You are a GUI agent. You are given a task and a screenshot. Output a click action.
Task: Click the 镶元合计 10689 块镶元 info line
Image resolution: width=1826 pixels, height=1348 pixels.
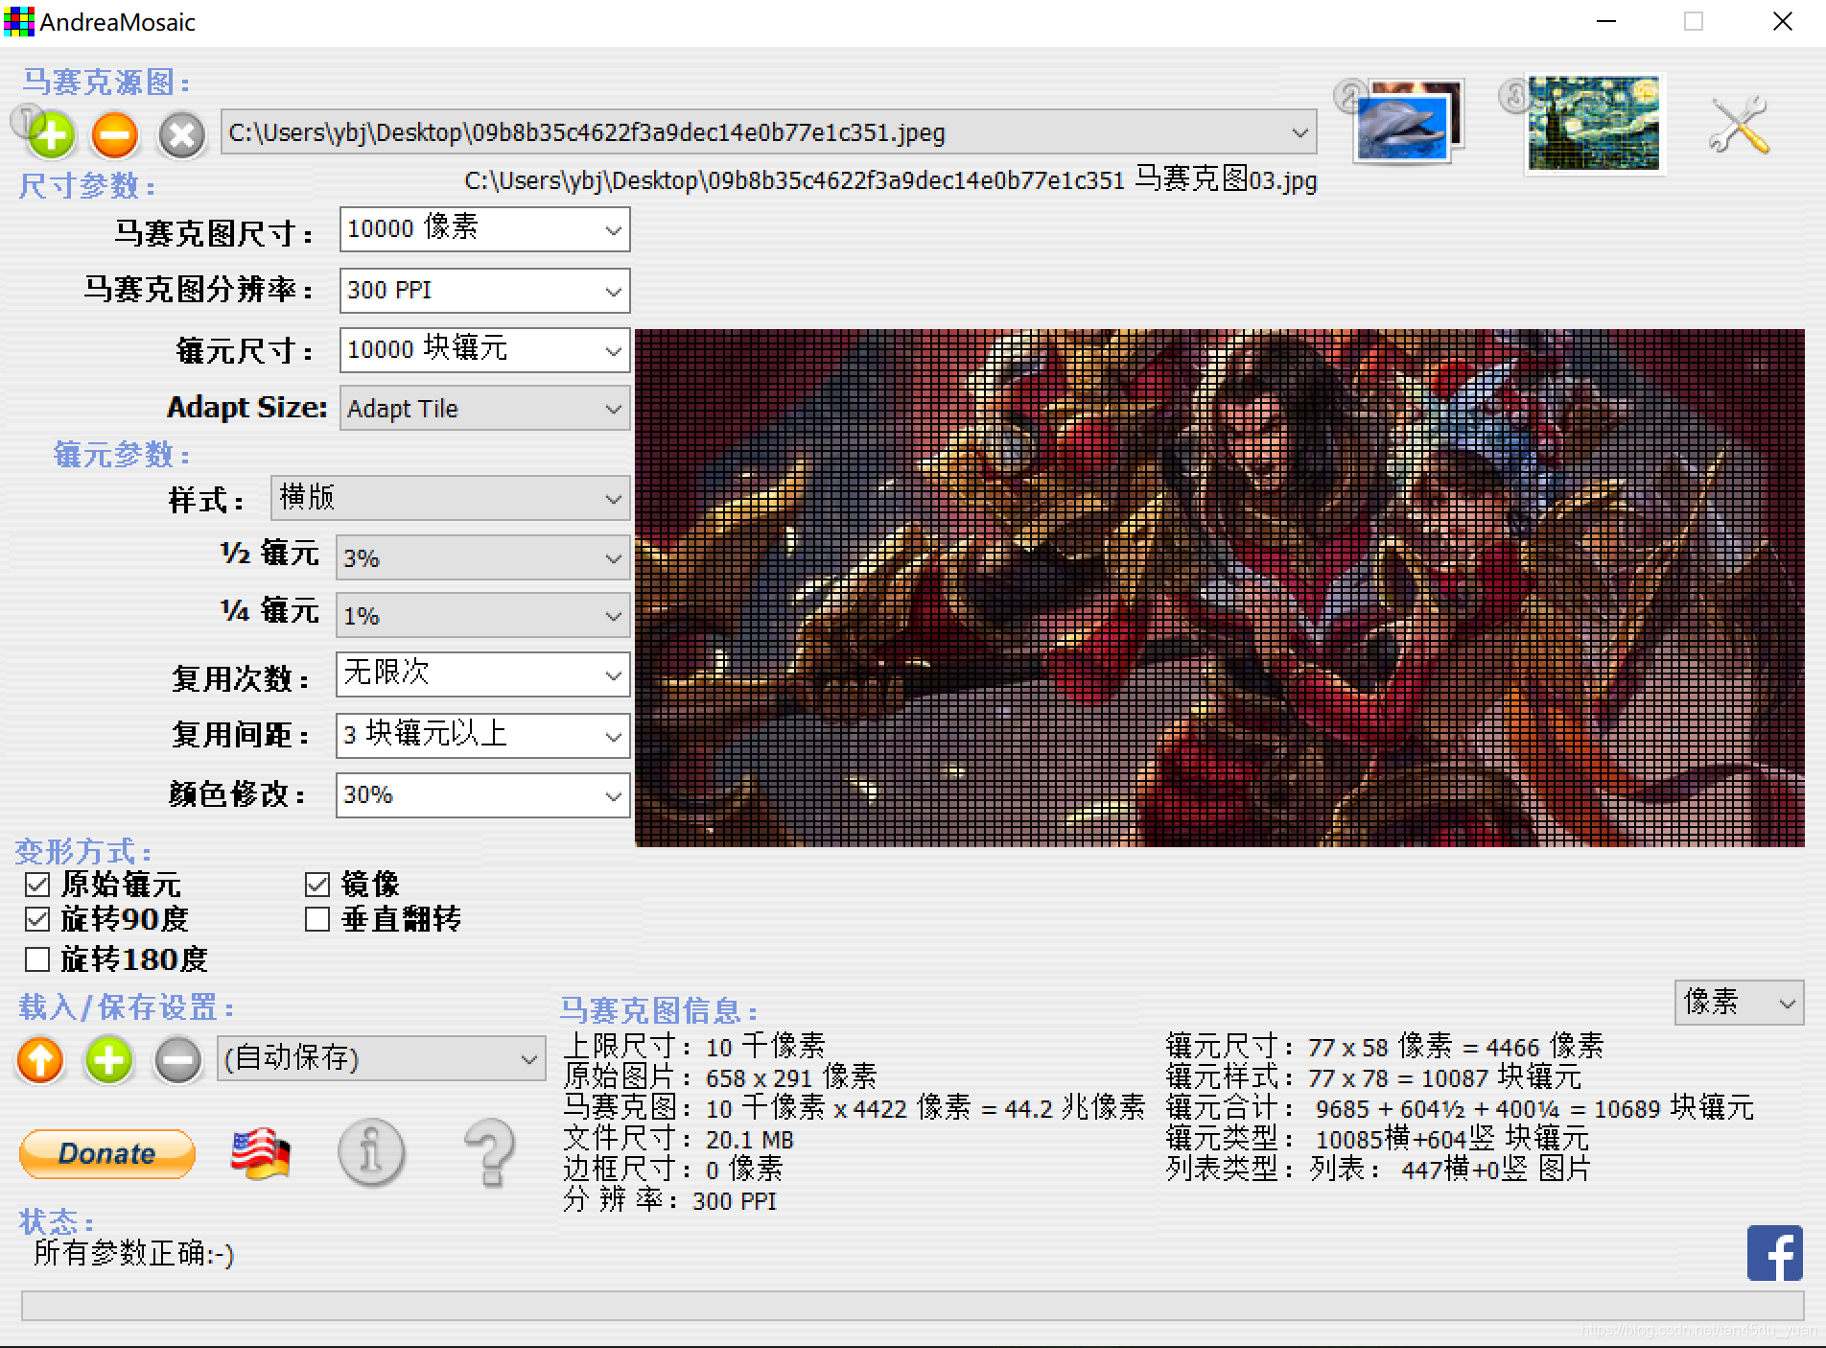point(1461,1108)
